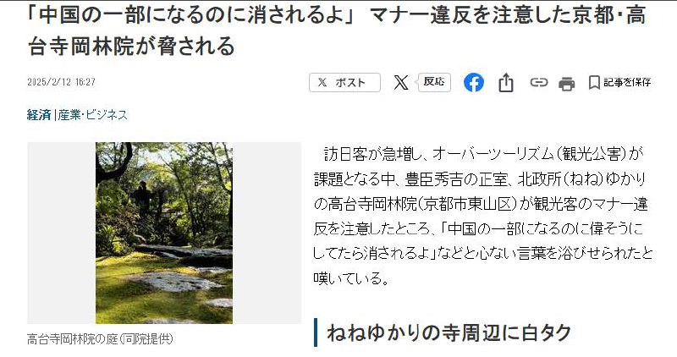Click the gray area left of photo
677x357 pixels.
click(x=61, y=233)
